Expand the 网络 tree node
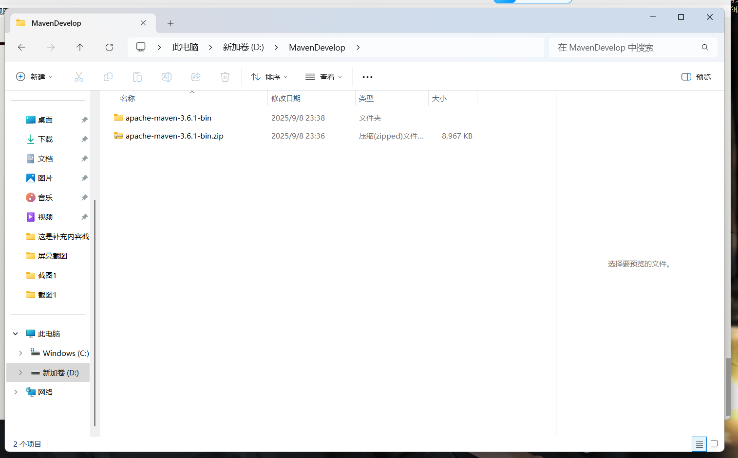The width and height of the screenshot is (738, 458). 16,392
